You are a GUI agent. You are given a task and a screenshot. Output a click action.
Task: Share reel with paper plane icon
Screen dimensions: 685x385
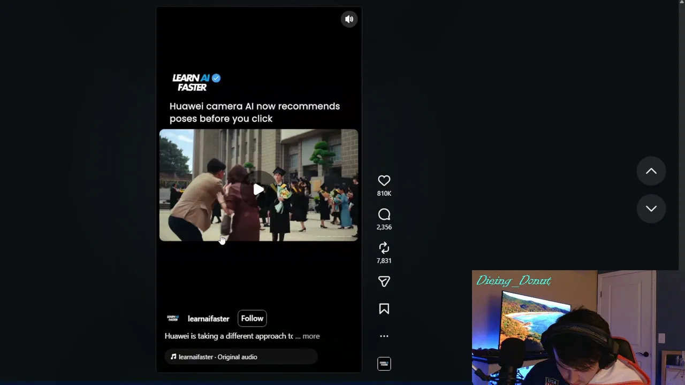point(384,281)
